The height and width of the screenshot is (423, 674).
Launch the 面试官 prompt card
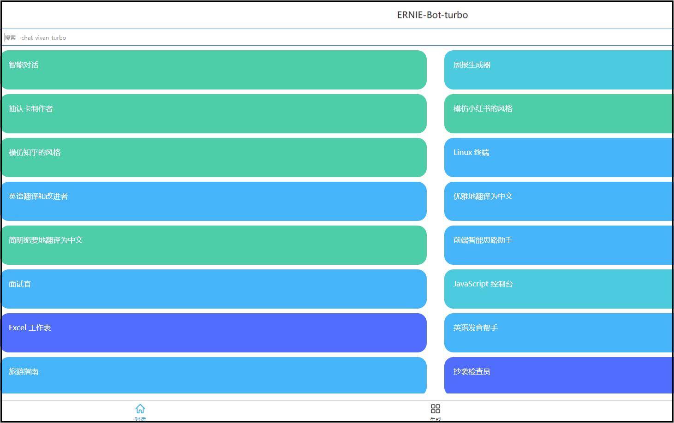[x=214, y=289]
